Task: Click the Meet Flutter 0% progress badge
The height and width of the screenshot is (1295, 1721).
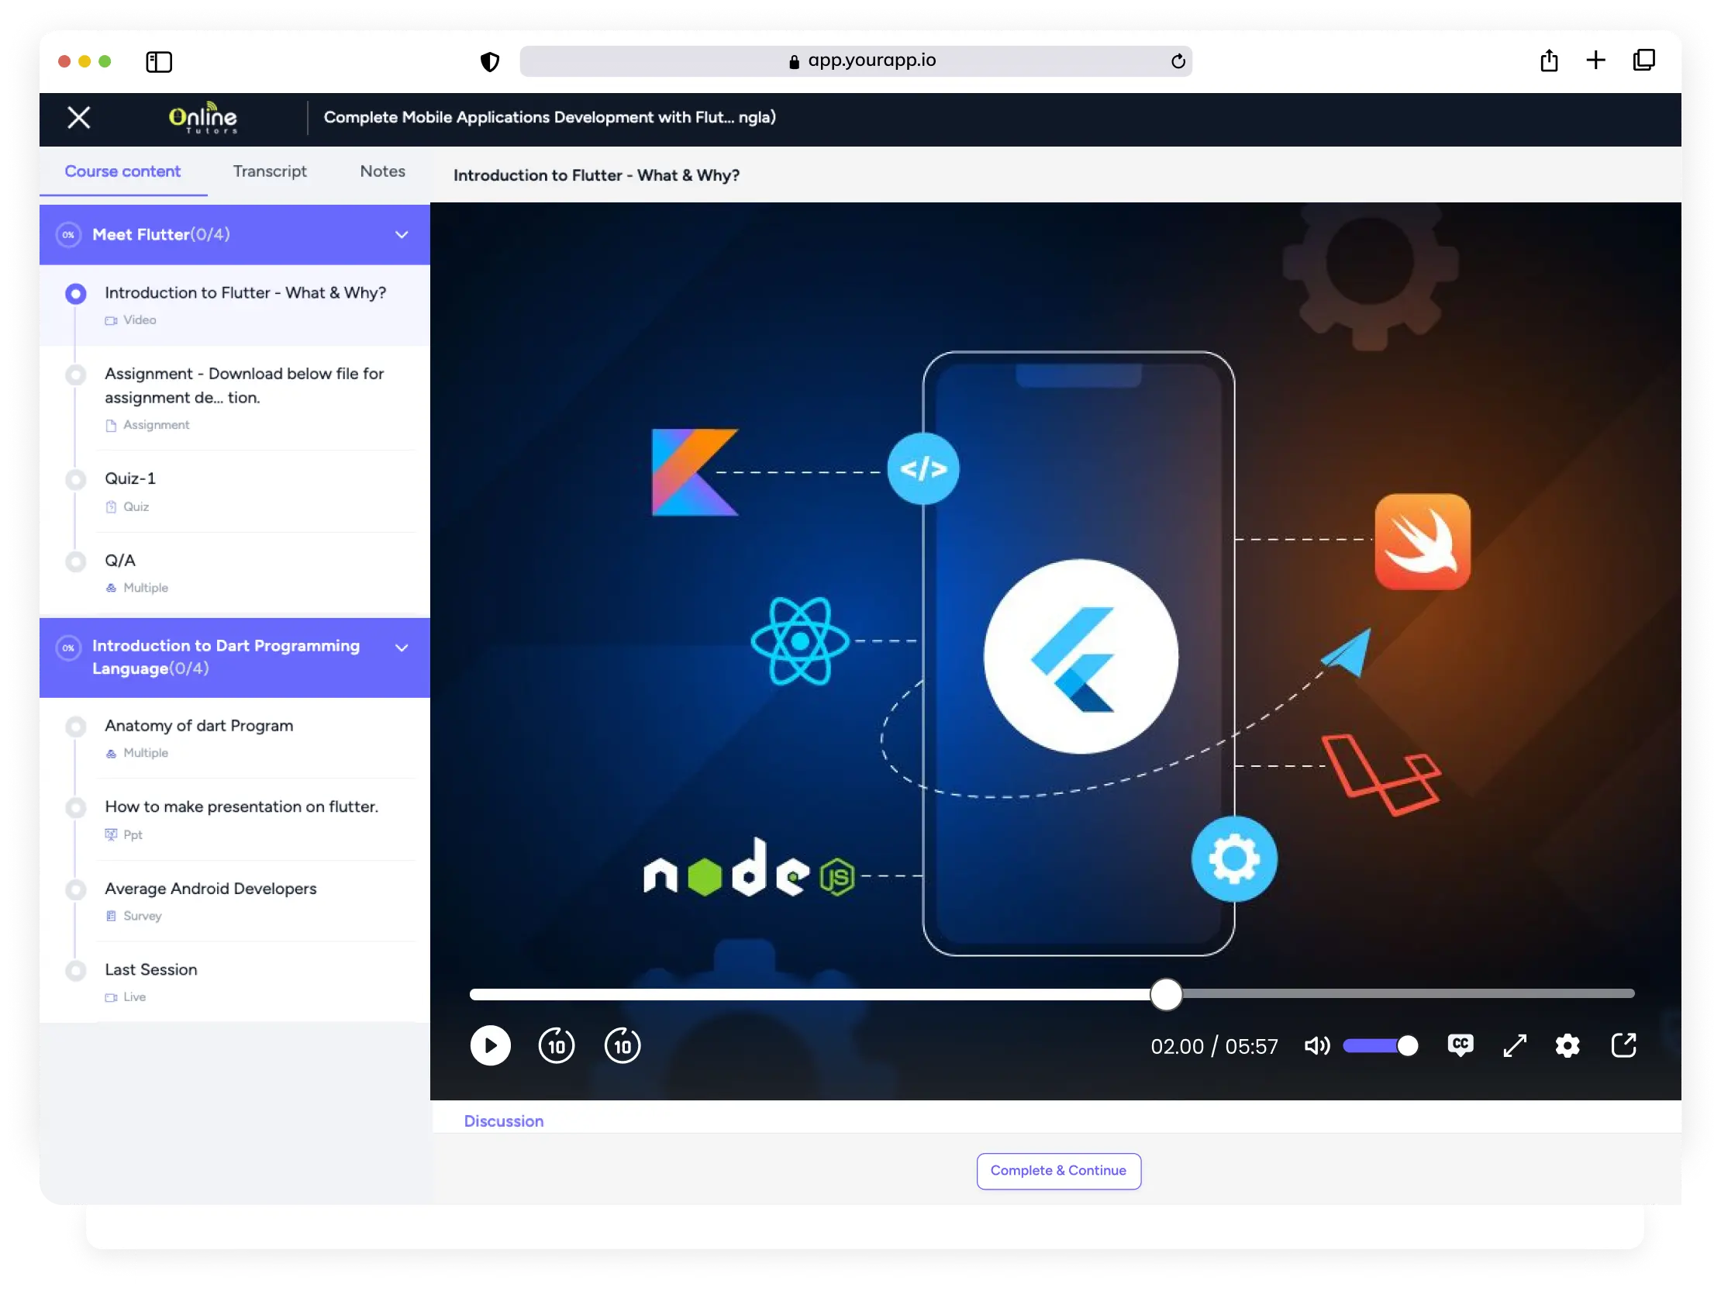Action: pos(68,234)
